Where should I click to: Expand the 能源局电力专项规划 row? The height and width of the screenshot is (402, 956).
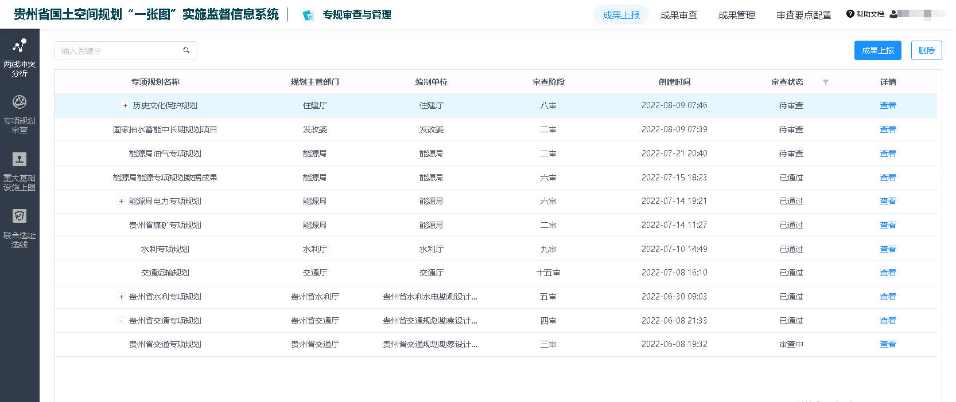(121, 201)
